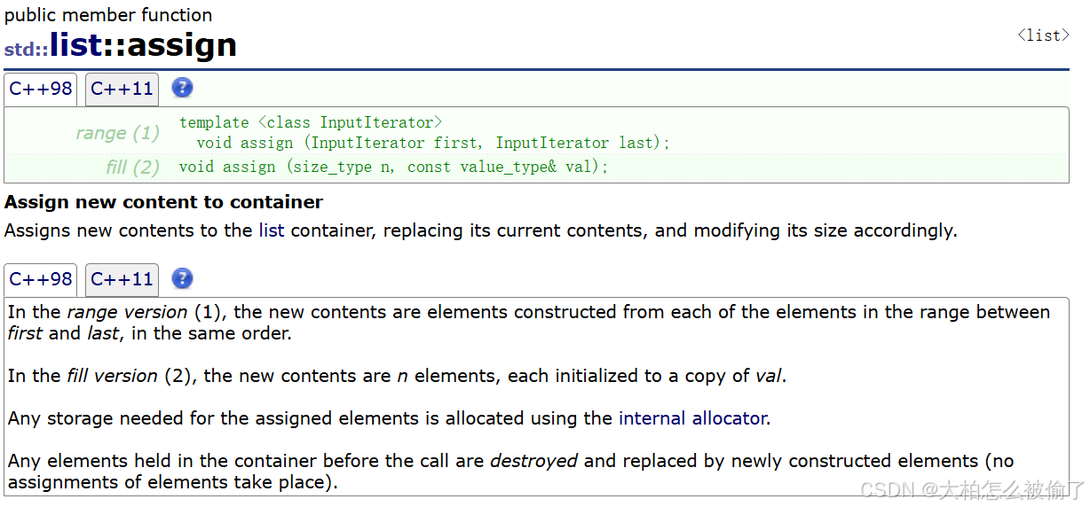Image resolution: width=1090 pixels, height=507 pixels.
Task: Switch to C++98 tab above the description box
Action: [x=41, y=279]
